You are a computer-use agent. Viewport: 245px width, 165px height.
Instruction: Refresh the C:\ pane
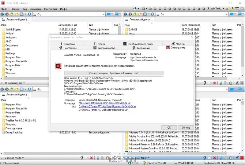point(29,14)
